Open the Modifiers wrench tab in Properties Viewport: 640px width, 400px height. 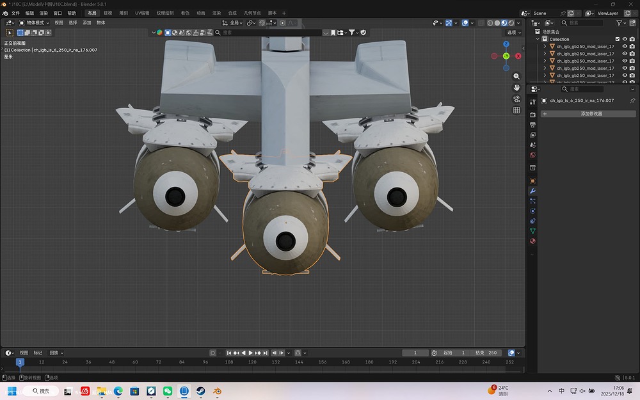[532, 191]
